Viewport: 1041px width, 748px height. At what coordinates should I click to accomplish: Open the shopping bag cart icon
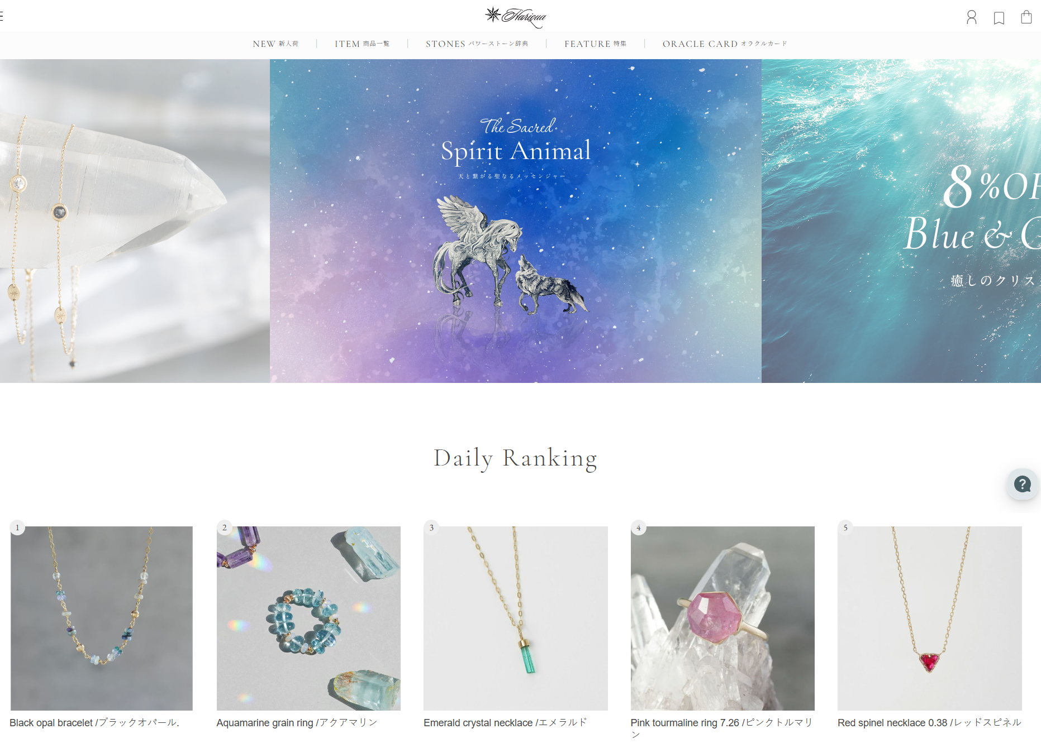[x=1026, y=17]
